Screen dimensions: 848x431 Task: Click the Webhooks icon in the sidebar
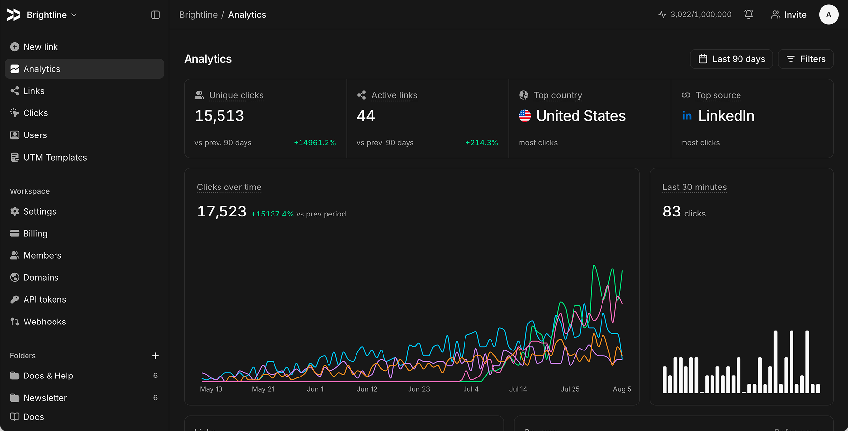click(15, 322)
